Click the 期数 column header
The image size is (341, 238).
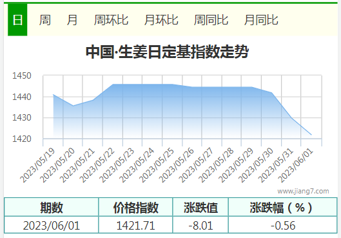pyautogui.click(x=52, y=207)
